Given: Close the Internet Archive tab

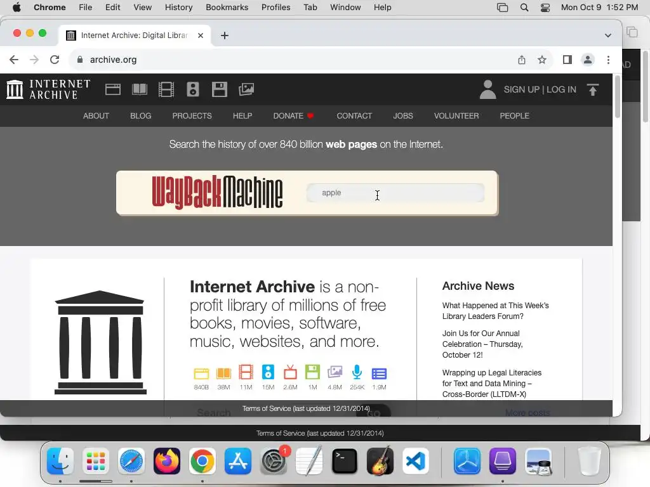Looking at the screenshot, I should [x=201, y=36].
